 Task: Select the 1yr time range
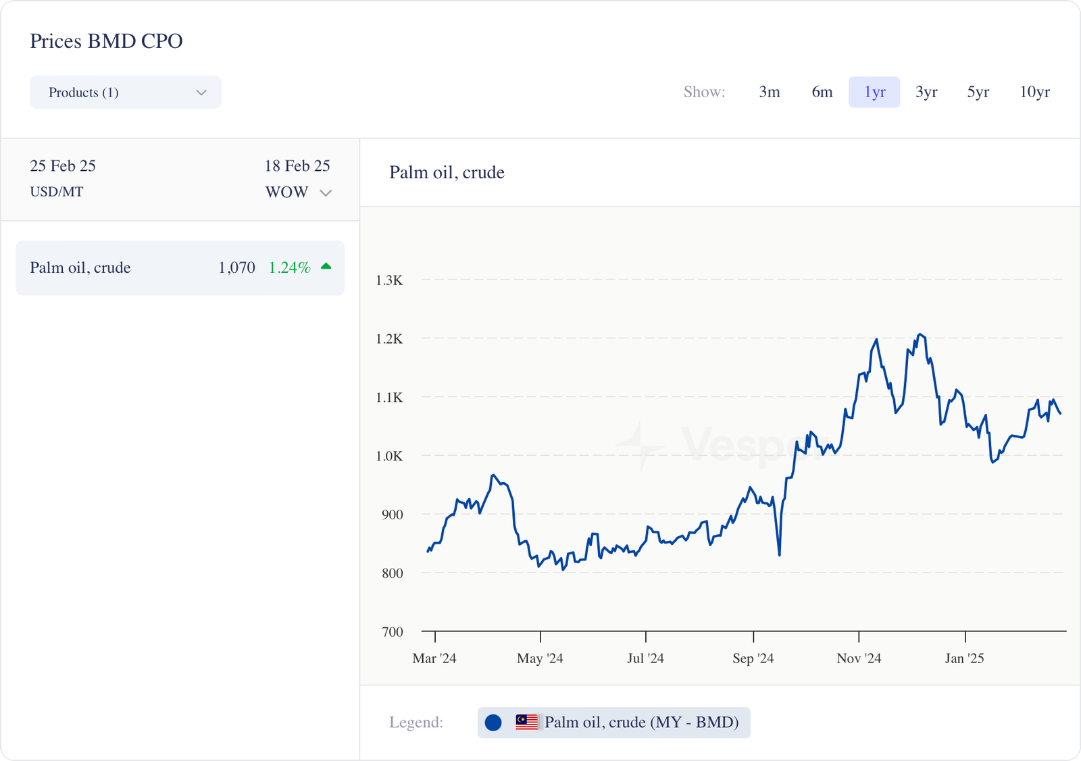pos(874,92)
